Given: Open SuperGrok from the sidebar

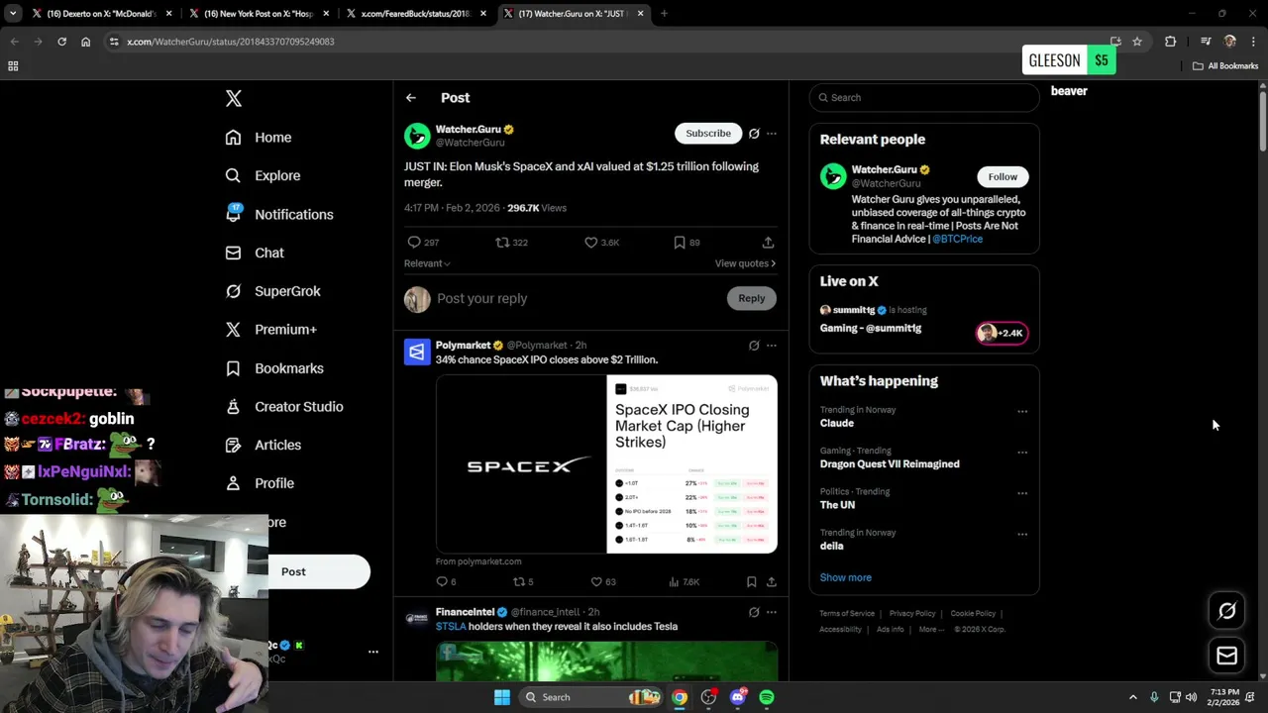Looking at the screenshot, I should tap(272, 291).
